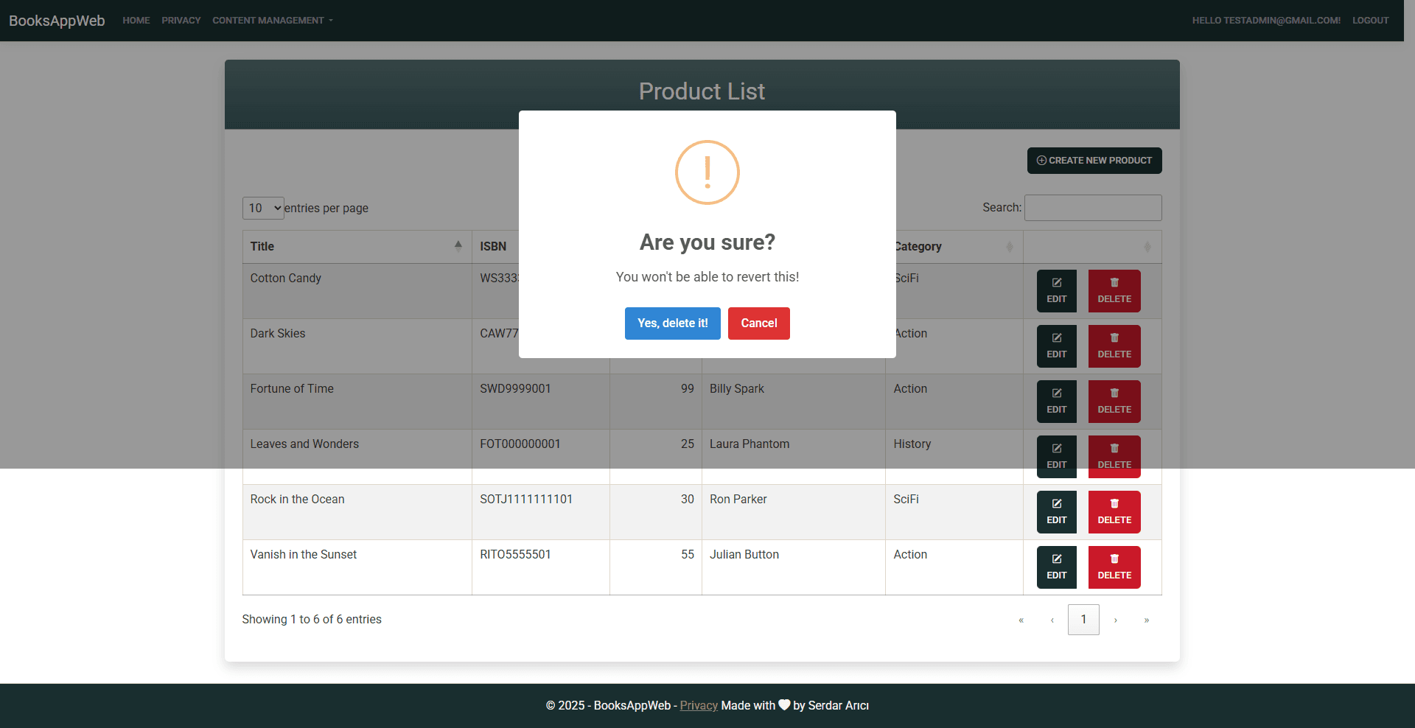Go to next page with › control
Image resolution: width=1415 pixels, height=728 pixels.
coord(1115,620)
